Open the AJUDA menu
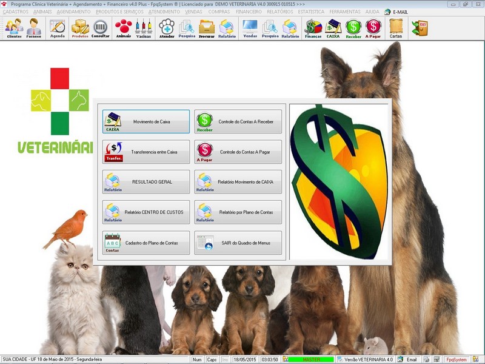This screenshot has width=485, height=364. (x=372, y=12)
